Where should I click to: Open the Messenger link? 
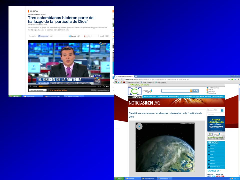click(x=210, y=92)
